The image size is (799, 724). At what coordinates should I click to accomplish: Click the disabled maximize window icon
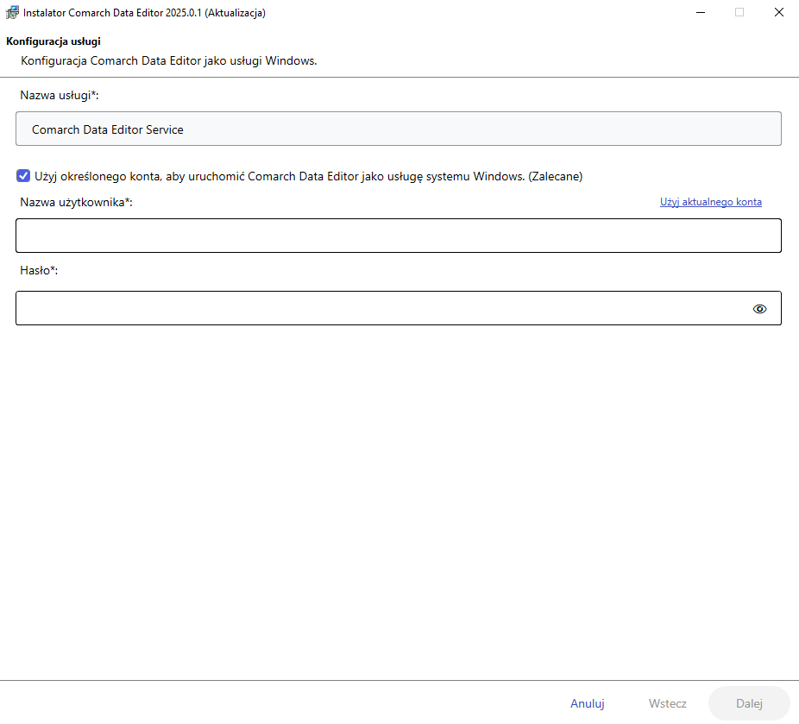tap(739, 12)
